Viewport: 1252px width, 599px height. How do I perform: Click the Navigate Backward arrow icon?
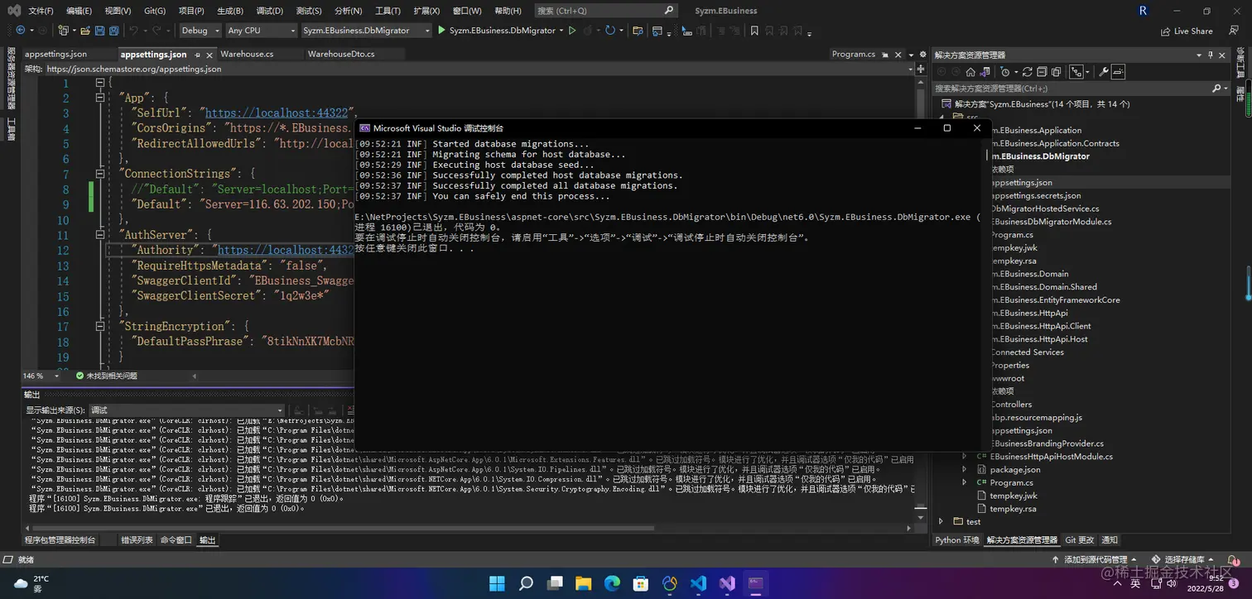coord(21,31)
